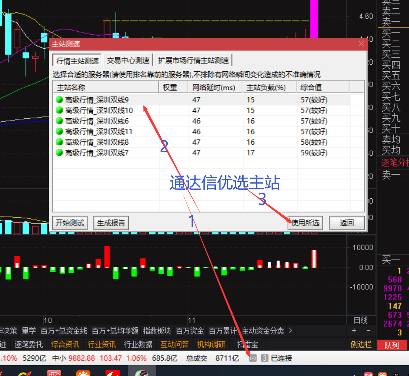Screen dimensions: 409x376
Task: Click the green status dot for 深圳双线9
Action: click(59, 100)
